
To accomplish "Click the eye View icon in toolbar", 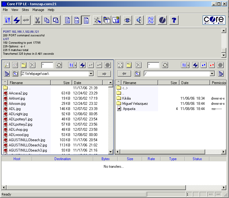I will 127,20.
